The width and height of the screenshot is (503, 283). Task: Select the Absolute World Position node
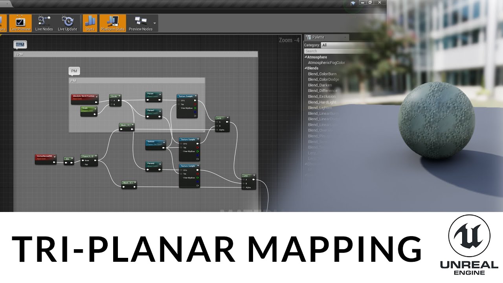tap(84, 99)
